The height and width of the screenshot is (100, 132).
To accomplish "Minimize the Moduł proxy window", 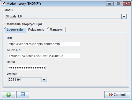I will tap(109, 4).
